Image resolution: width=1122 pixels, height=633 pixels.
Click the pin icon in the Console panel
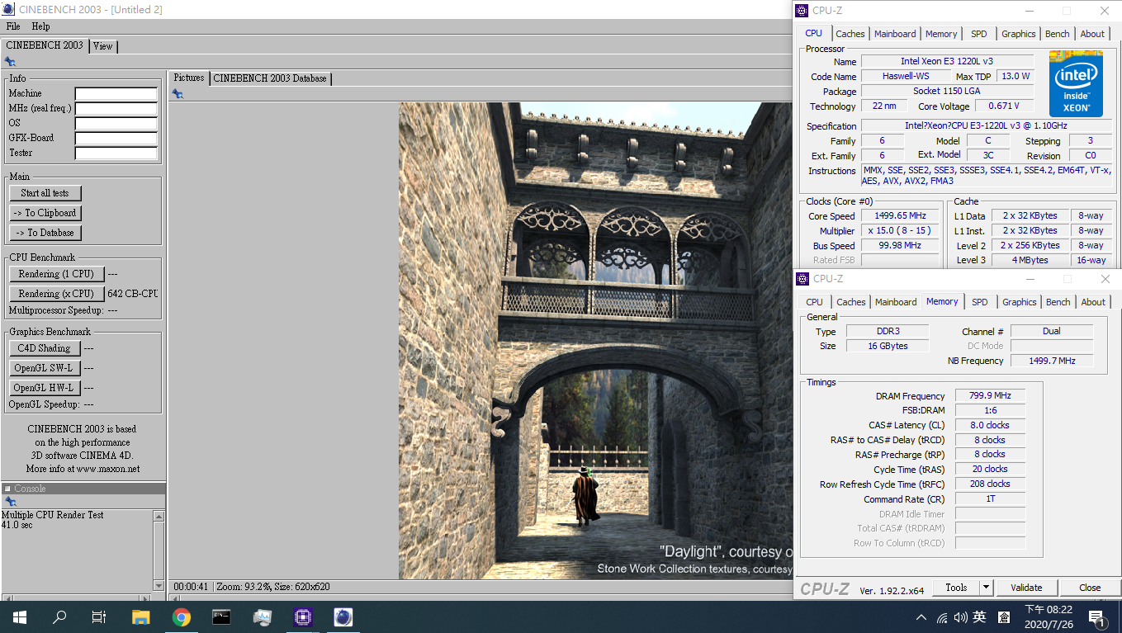[10, 502]
